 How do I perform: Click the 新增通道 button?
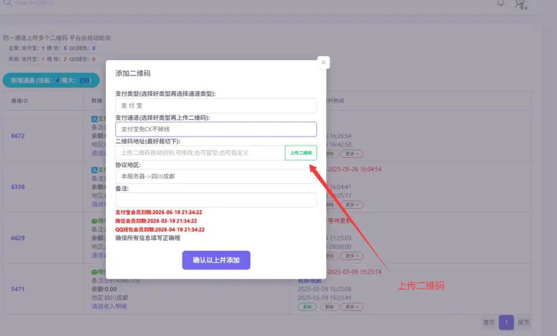pos(51,80)
